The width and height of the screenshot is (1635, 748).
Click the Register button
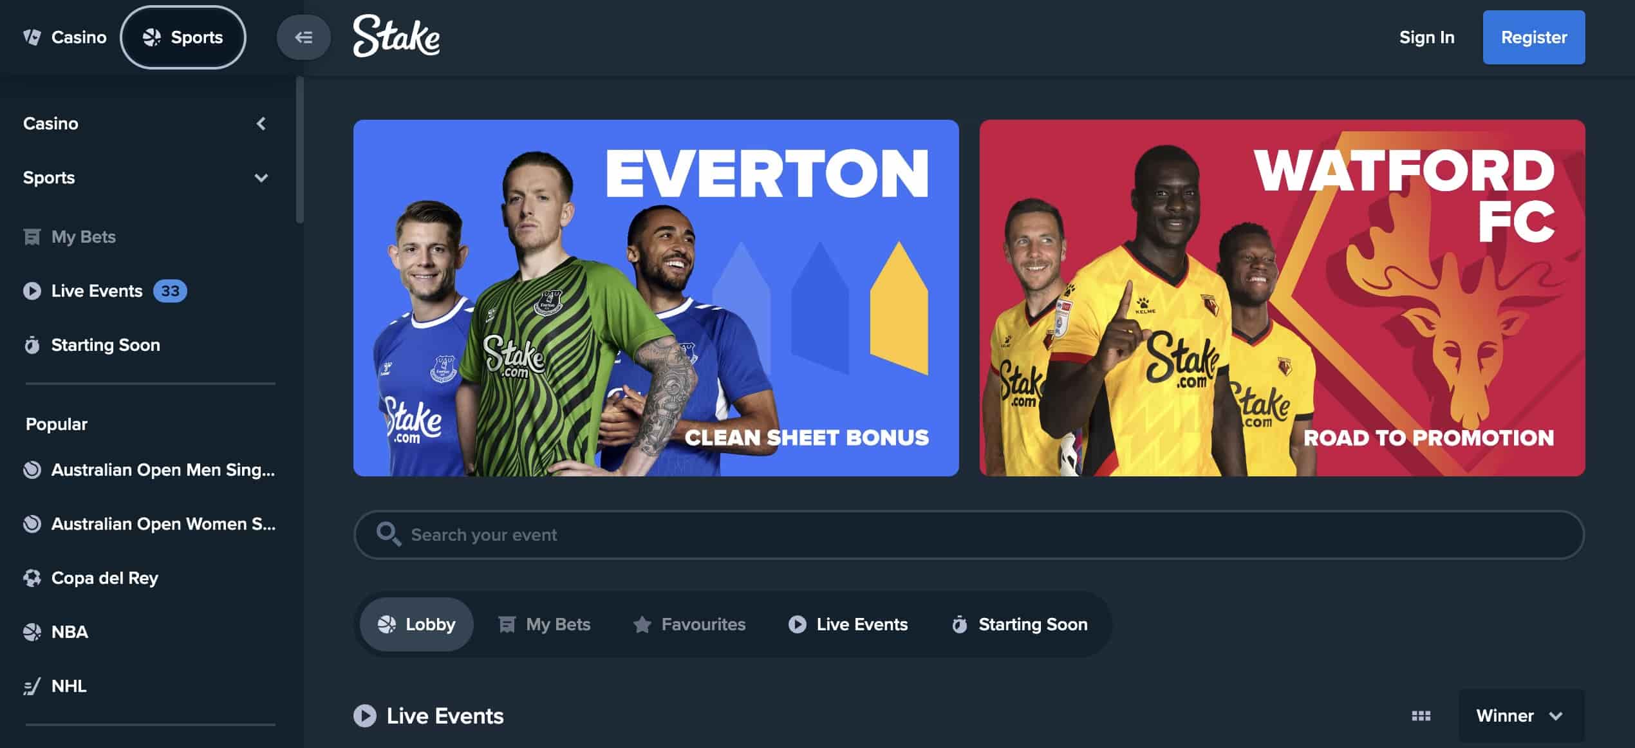click(x=1534, y=37)
